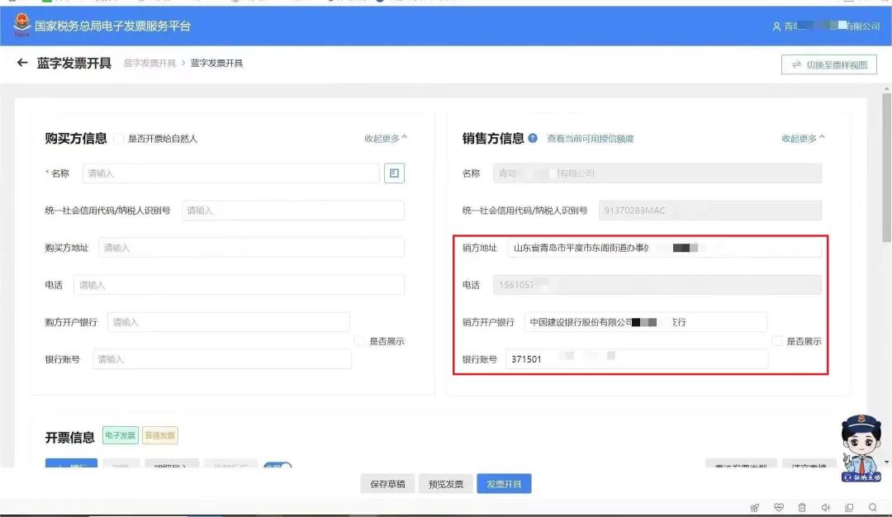
Task: Click 蓝字发票开具 breadcrumb parent link
Action: pos(149,63)
